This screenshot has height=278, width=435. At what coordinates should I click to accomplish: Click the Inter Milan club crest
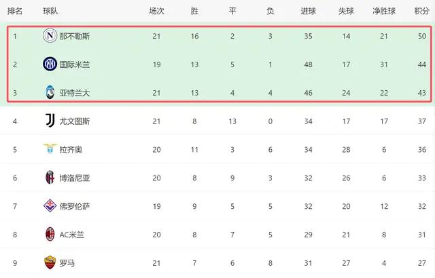(x=50, y=64)
